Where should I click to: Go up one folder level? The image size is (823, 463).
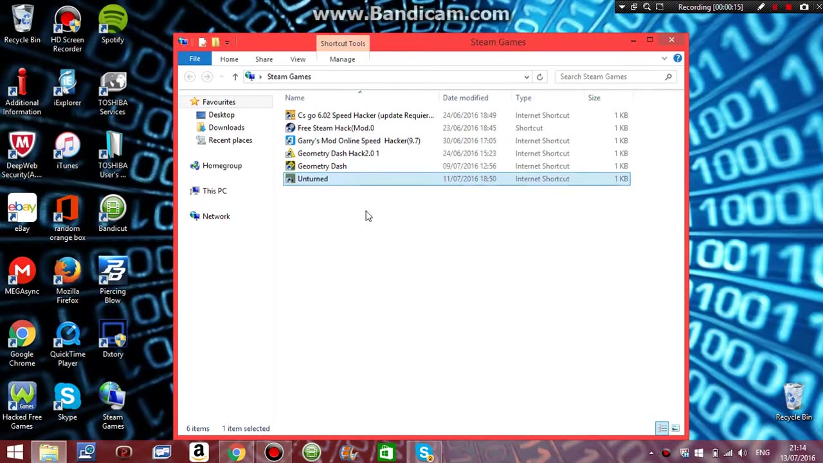(x=235, y=77)
